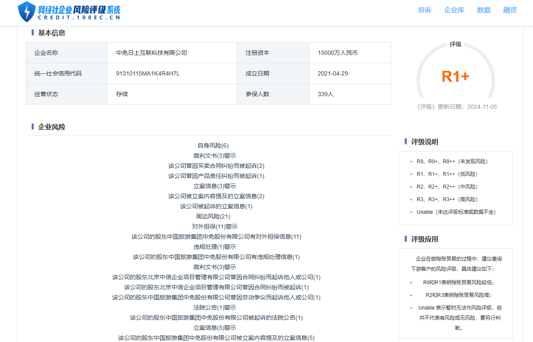Click the shareholder 对外担保信息(11) line
This screenshot has height=342, width=533.
(x=216, y=237)
